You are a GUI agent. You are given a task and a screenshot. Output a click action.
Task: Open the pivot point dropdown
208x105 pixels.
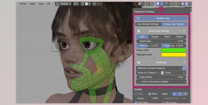[76, 4]
